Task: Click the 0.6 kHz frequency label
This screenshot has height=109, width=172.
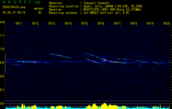Action: (2, 104)
